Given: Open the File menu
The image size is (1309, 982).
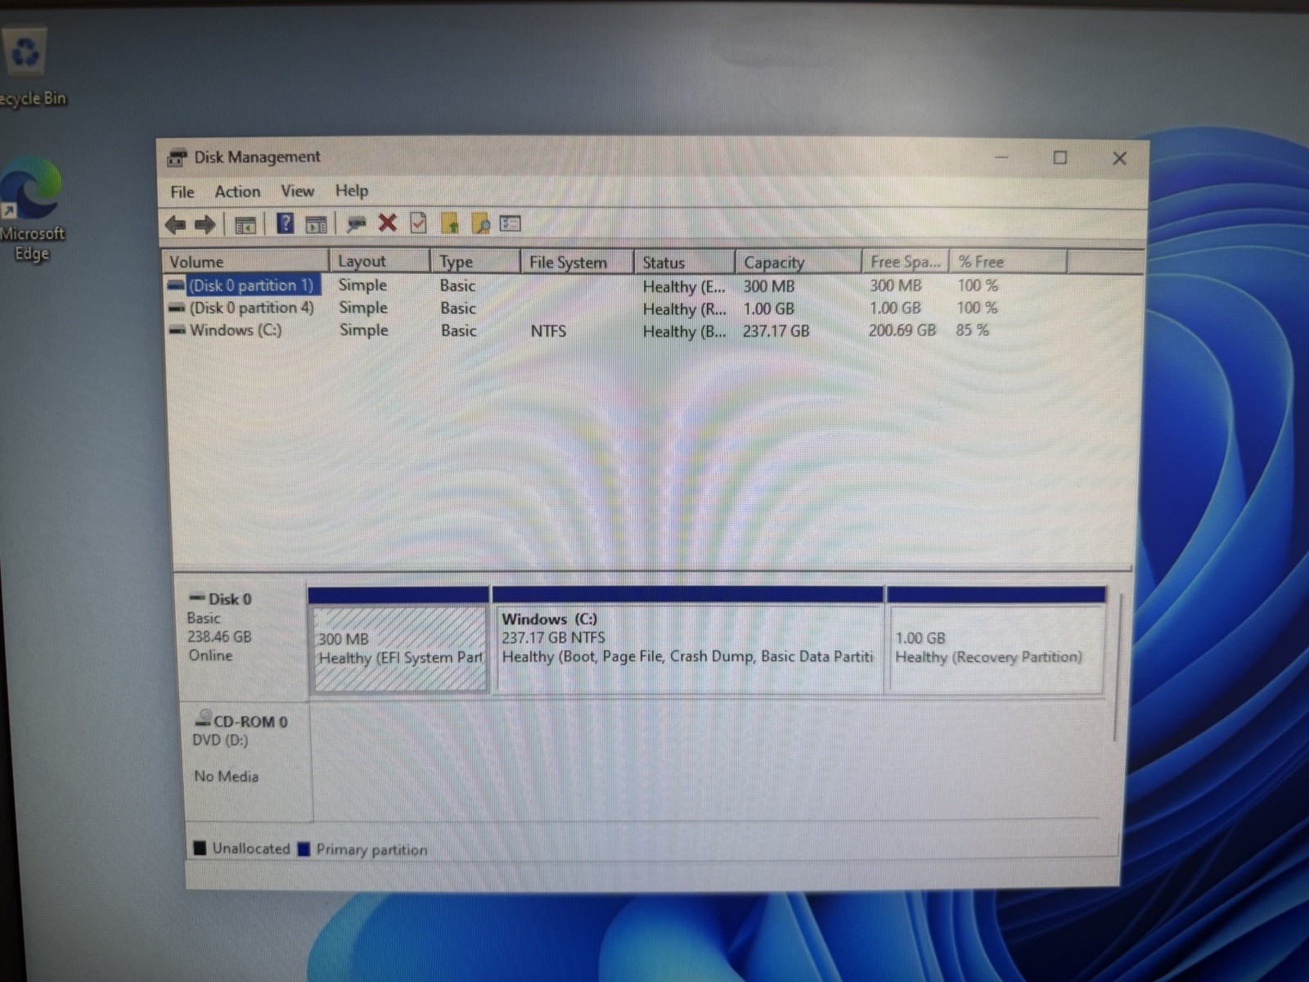Looking at the screenshot, I should (x=182, y=191).
